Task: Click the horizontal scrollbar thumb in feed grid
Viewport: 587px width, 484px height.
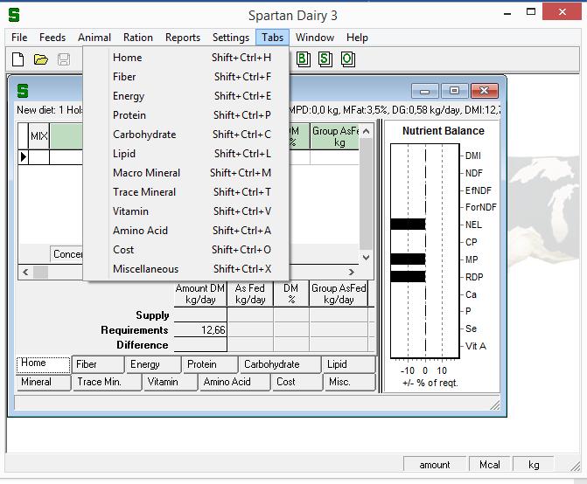Action: [40, 272]
